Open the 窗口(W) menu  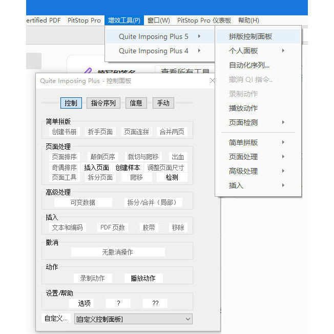(x=159, y=20)
